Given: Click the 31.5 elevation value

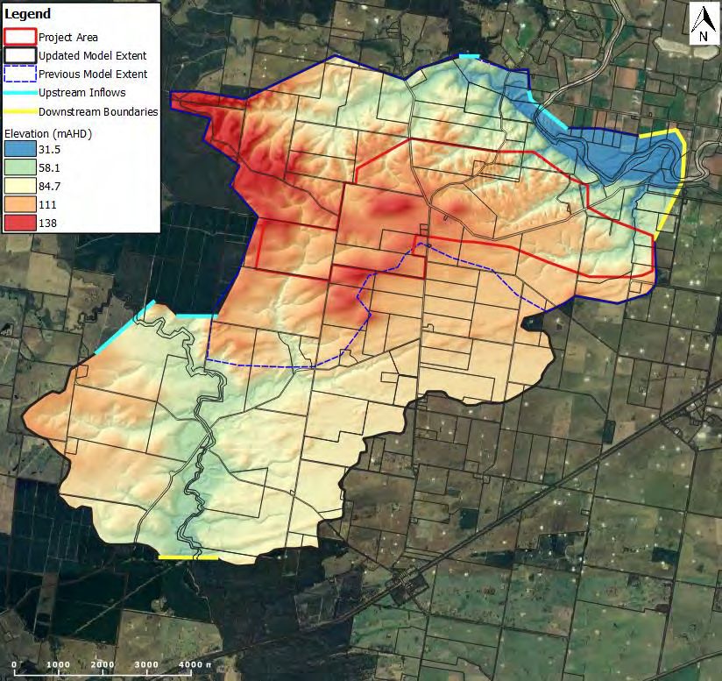Looking at the screenshot, I should pos(49,150).
